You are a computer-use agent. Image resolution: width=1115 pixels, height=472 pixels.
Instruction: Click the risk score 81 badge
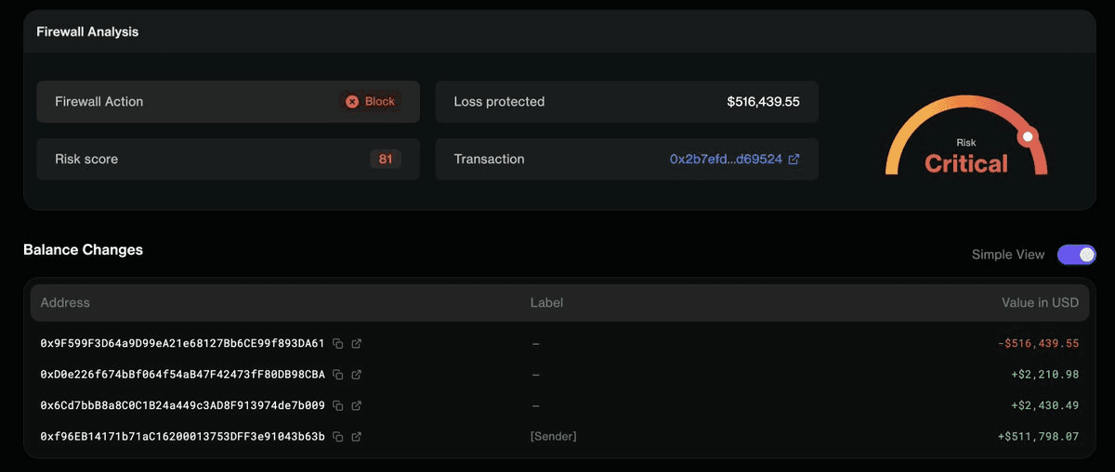coord(386,159)
